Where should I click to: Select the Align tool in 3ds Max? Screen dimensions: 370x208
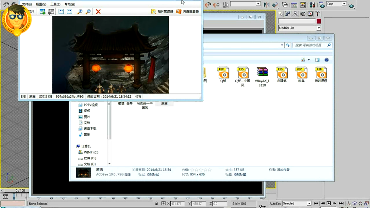coord(275,5)
